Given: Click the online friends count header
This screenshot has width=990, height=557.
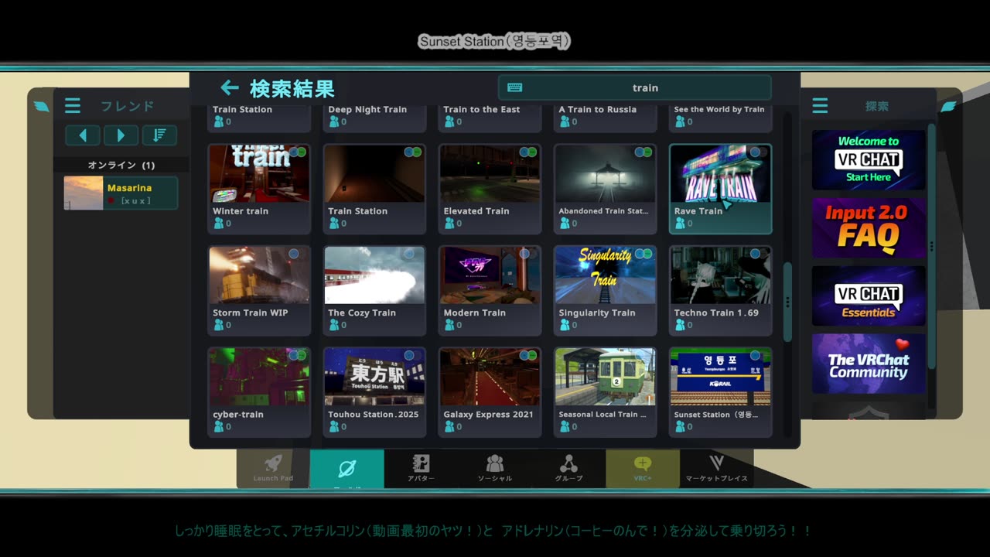Looking at the screenshot, I should pos(121,165).
